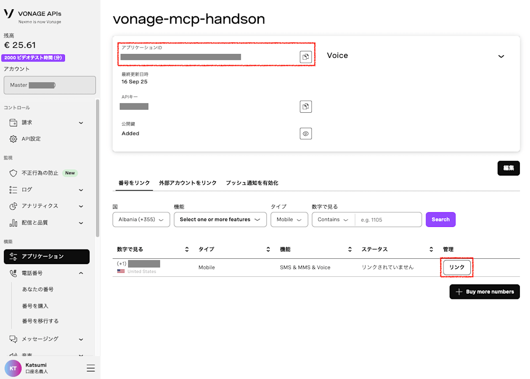Sort by 機能 column arrows
Viewport: 530px width, 379px height.
(x=350, y=249)
